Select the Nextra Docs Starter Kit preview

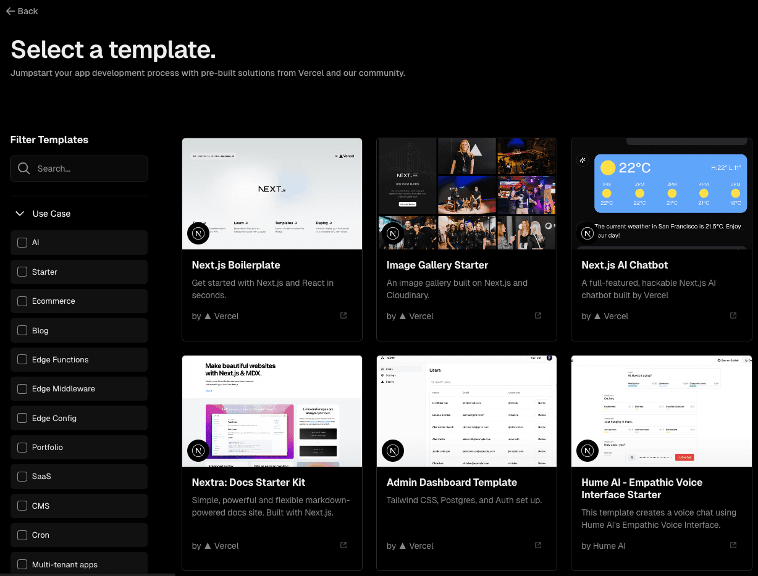[x=272, y=411]
